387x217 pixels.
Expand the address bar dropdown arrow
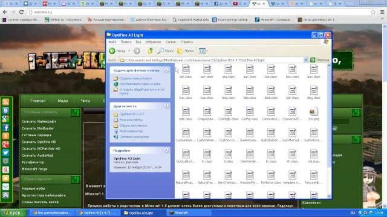(x=305, y=60)
